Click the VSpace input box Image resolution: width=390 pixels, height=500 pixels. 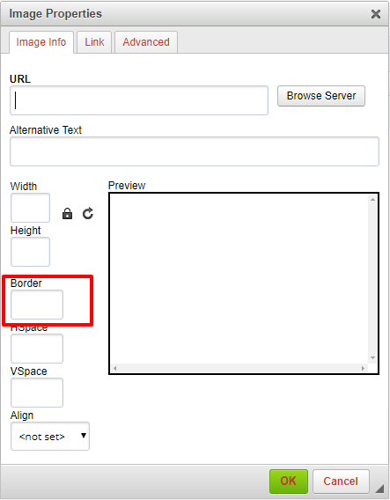click(x=37, y=393)
